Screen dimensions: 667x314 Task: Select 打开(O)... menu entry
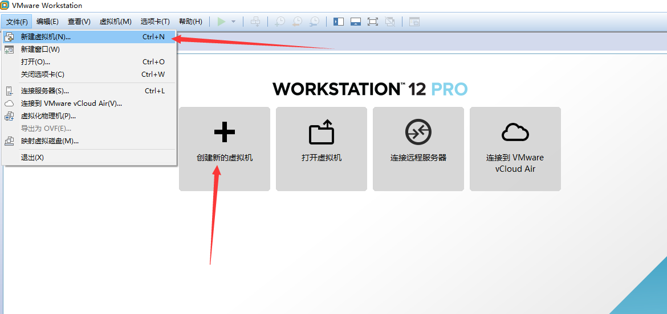tap(88, 62)
